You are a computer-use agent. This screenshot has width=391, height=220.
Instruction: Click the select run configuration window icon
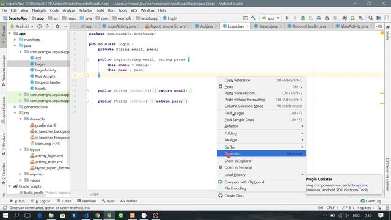[x=246, y=18]
